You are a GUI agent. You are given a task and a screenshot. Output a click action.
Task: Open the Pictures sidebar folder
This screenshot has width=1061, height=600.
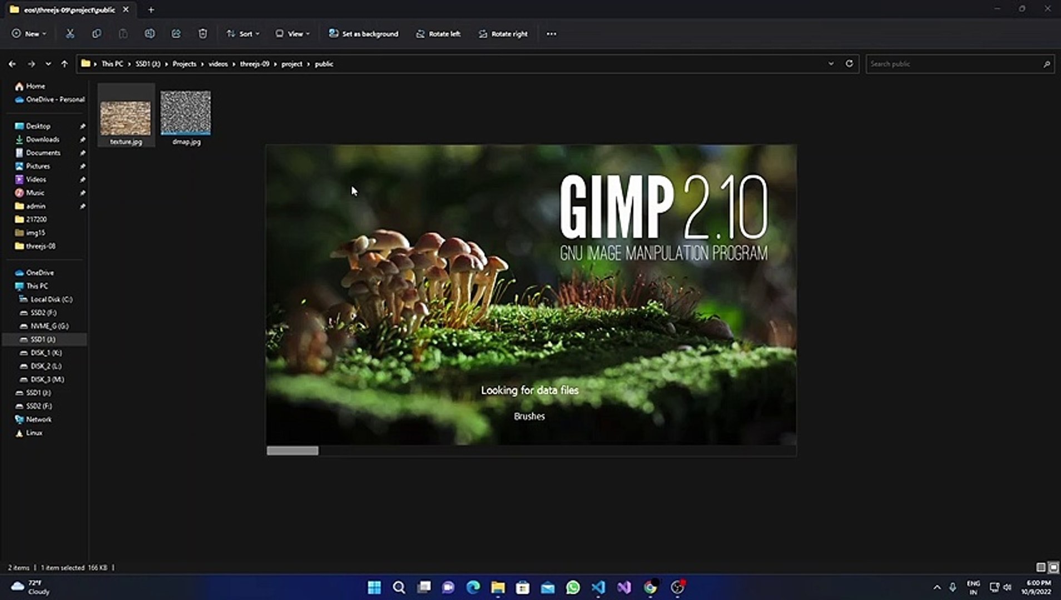38,166
